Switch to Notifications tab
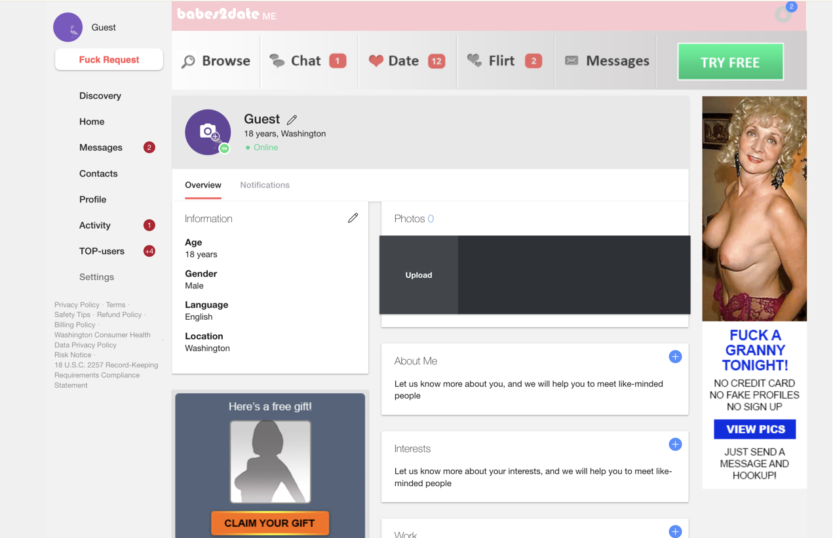This screenshot has height=538, width=833. tap(265, 185)
